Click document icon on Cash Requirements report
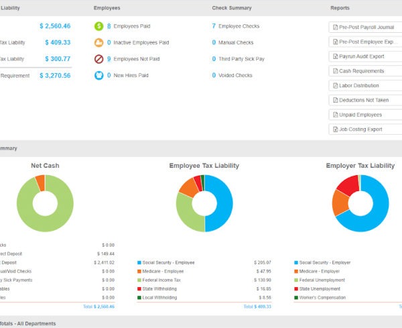The image size is (402, 328). (x=335, y=71)
